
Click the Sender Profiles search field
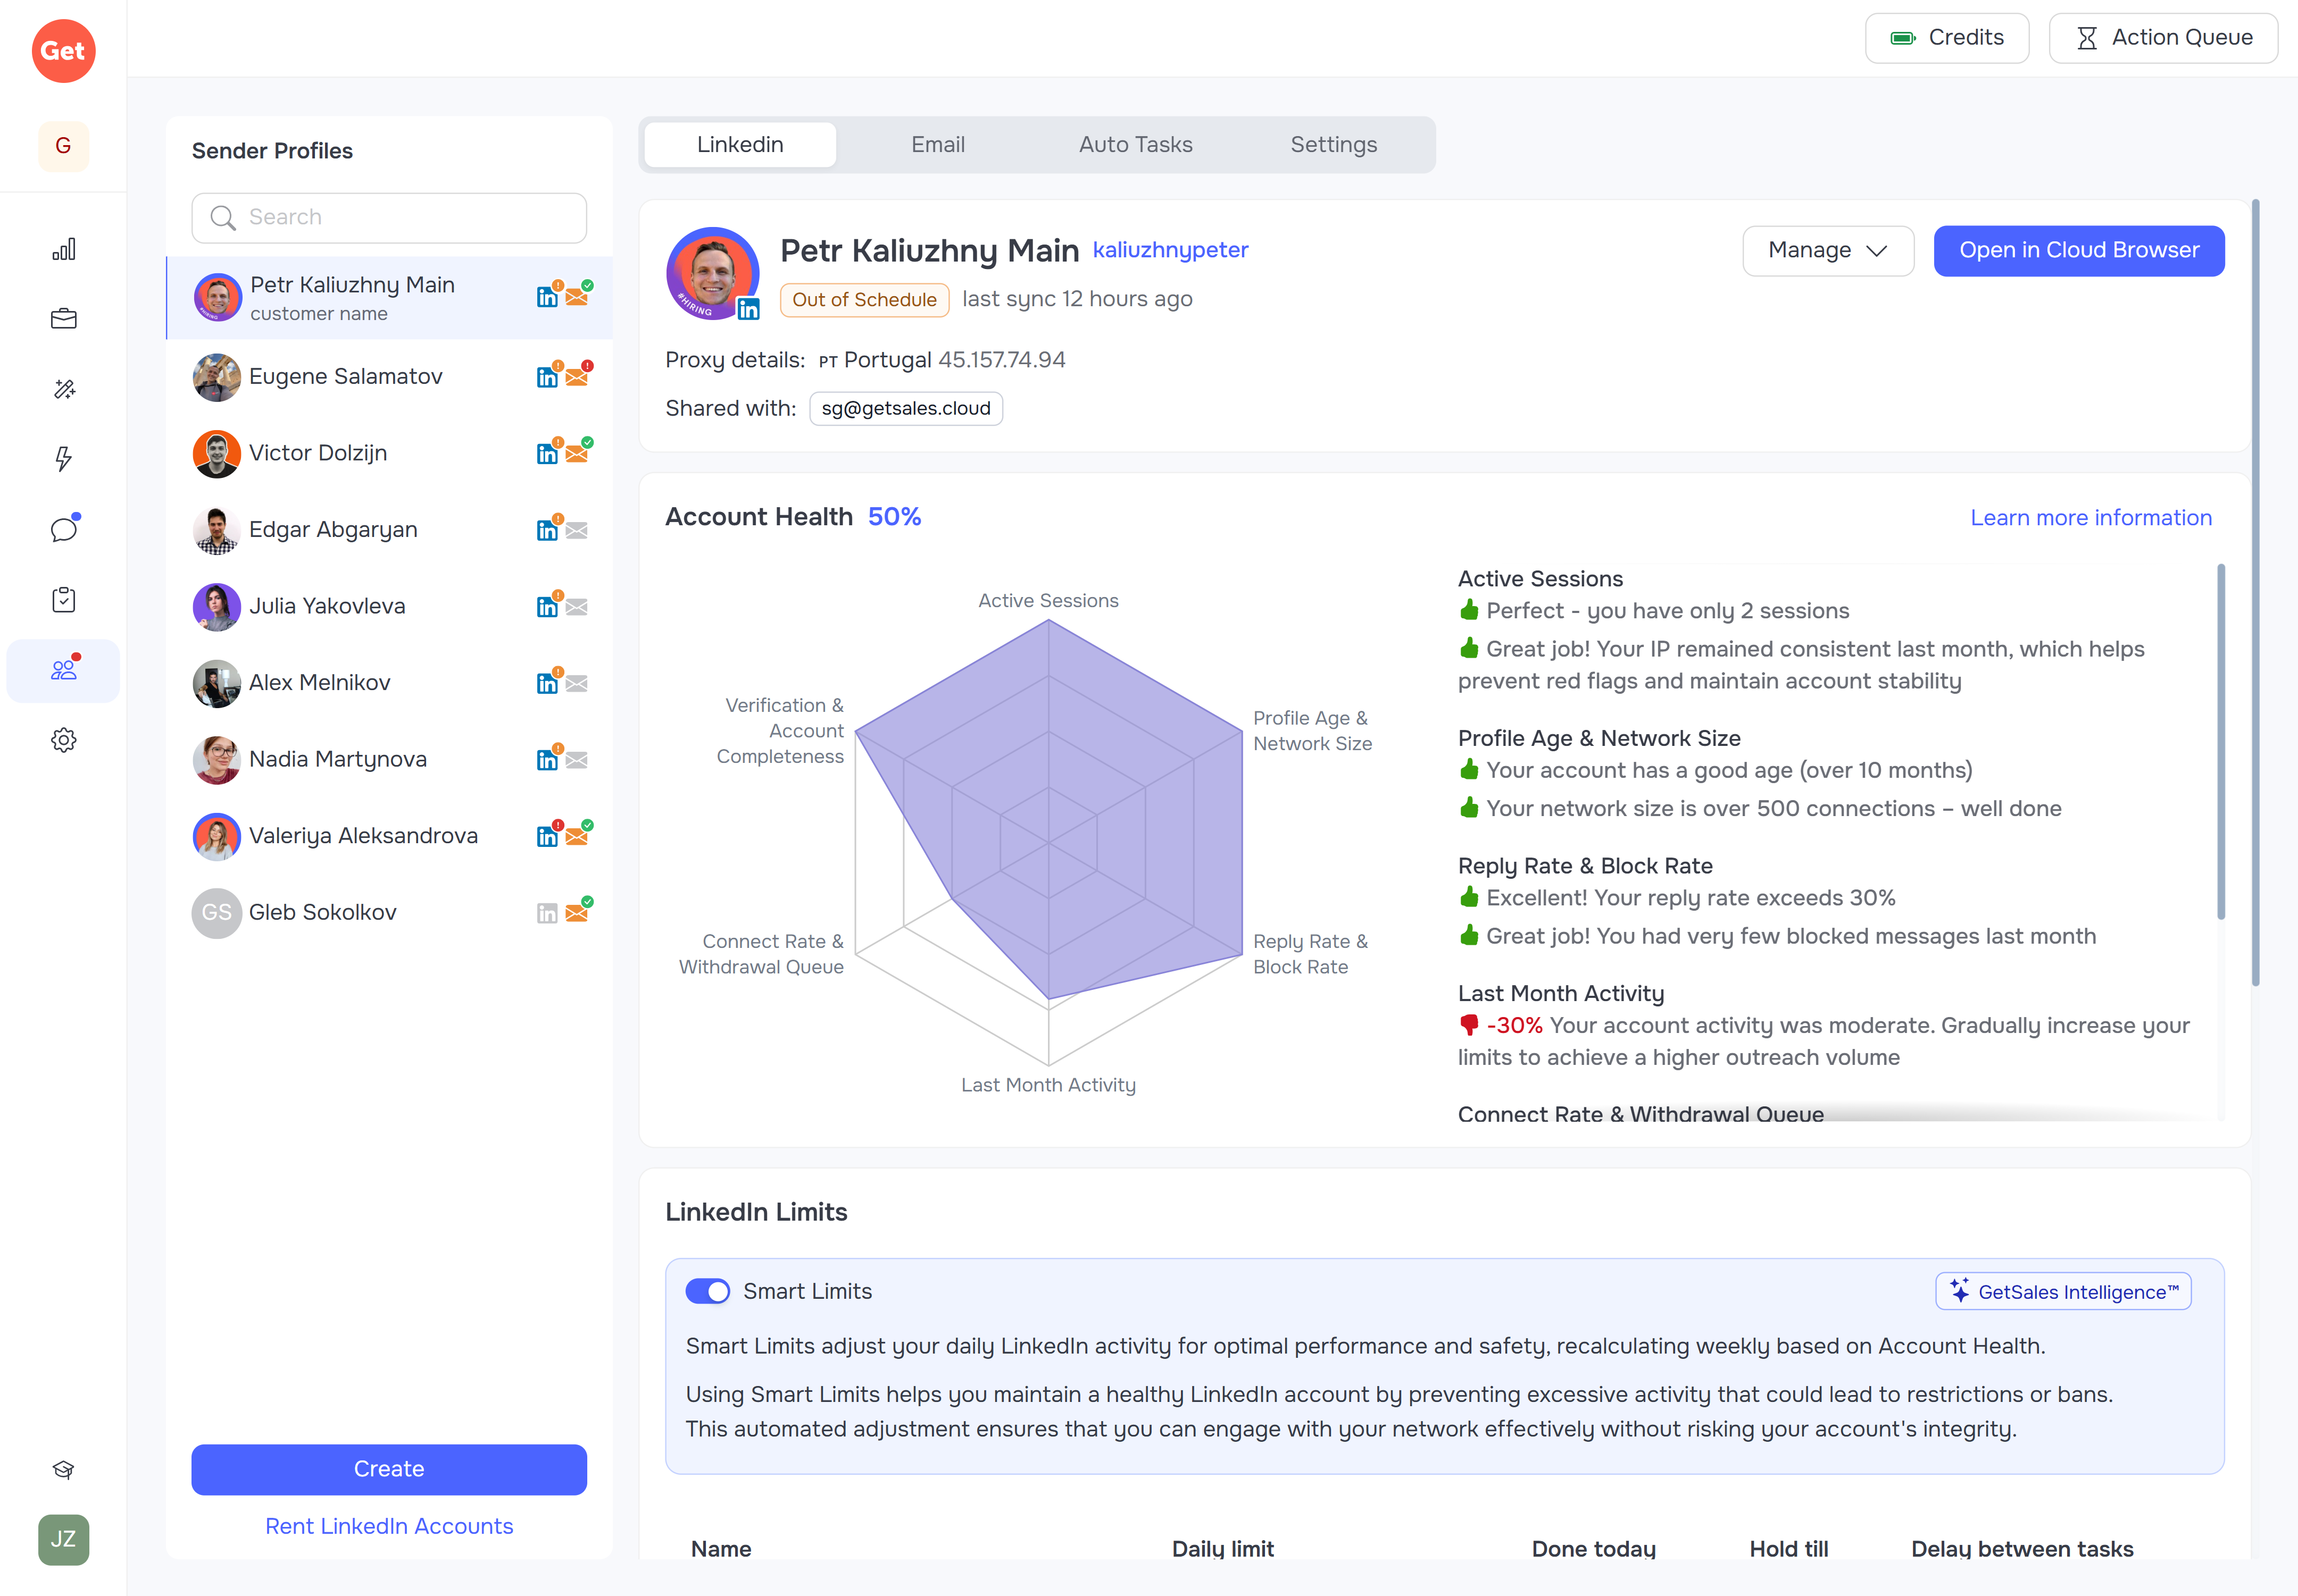click(x=389, y=218)
